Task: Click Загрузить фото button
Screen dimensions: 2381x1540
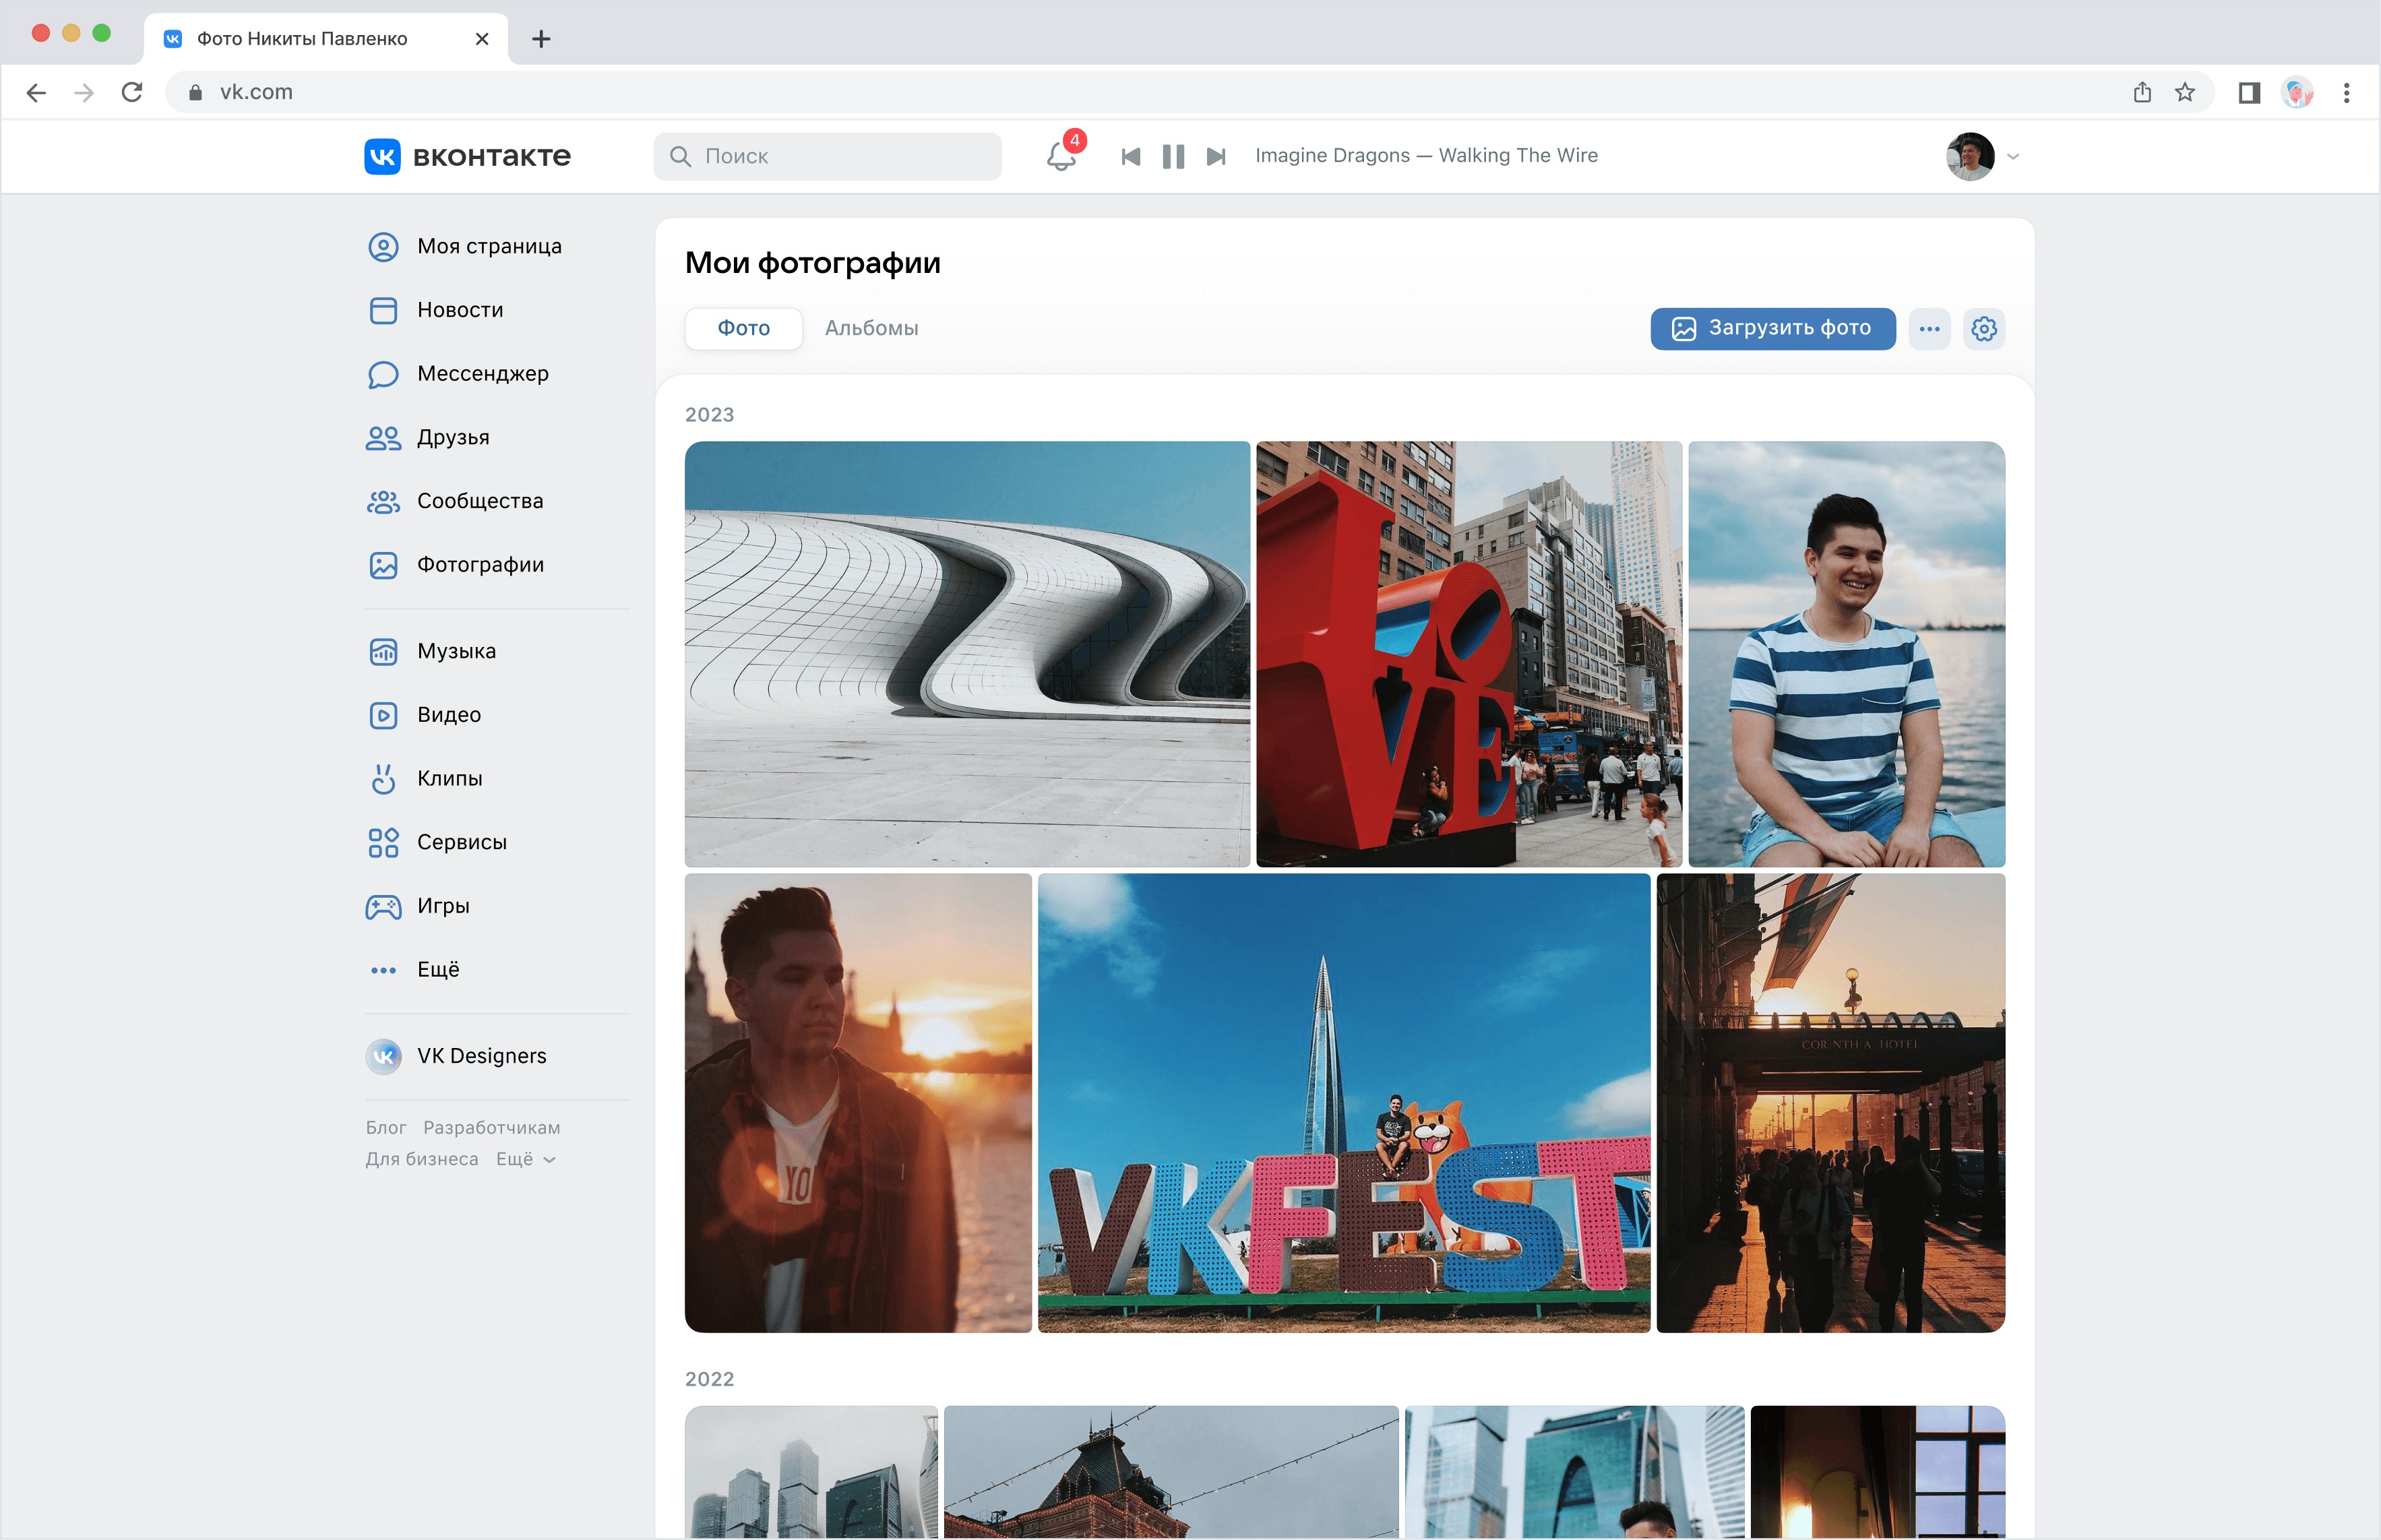Action: coord(1772,328)
